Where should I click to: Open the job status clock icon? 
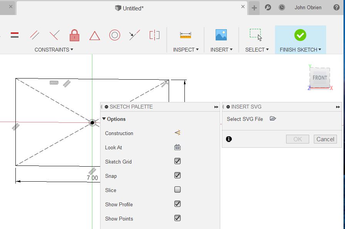281,7
